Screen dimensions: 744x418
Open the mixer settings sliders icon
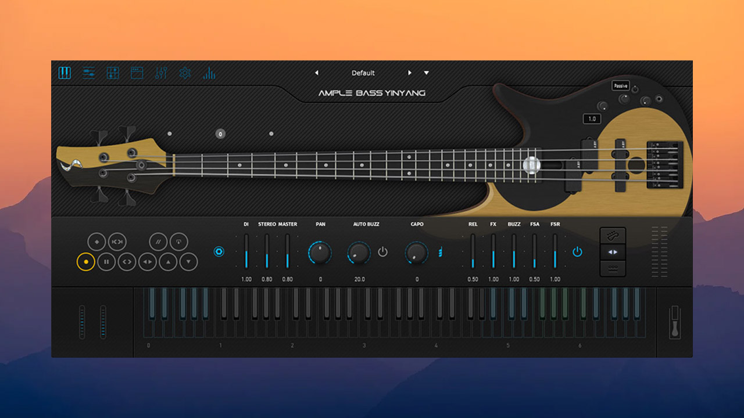click(88, 73)
